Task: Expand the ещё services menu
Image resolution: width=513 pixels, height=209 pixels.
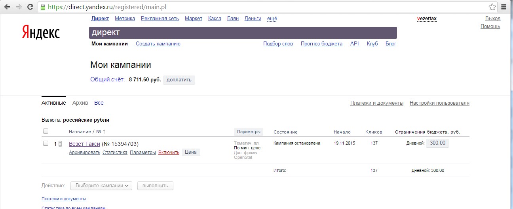Action: pos(272,19)
